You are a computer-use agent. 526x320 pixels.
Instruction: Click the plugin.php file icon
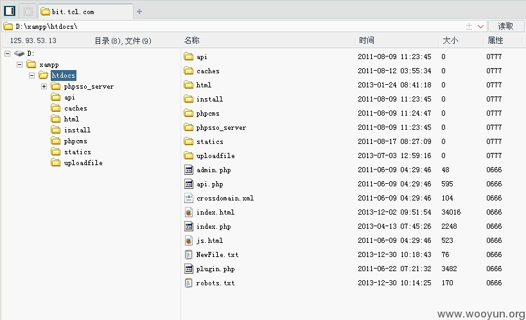click(x=189, y=269)
